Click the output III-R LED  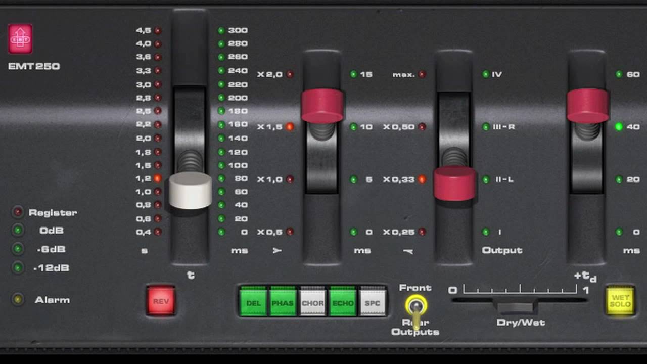click(486, 127)
